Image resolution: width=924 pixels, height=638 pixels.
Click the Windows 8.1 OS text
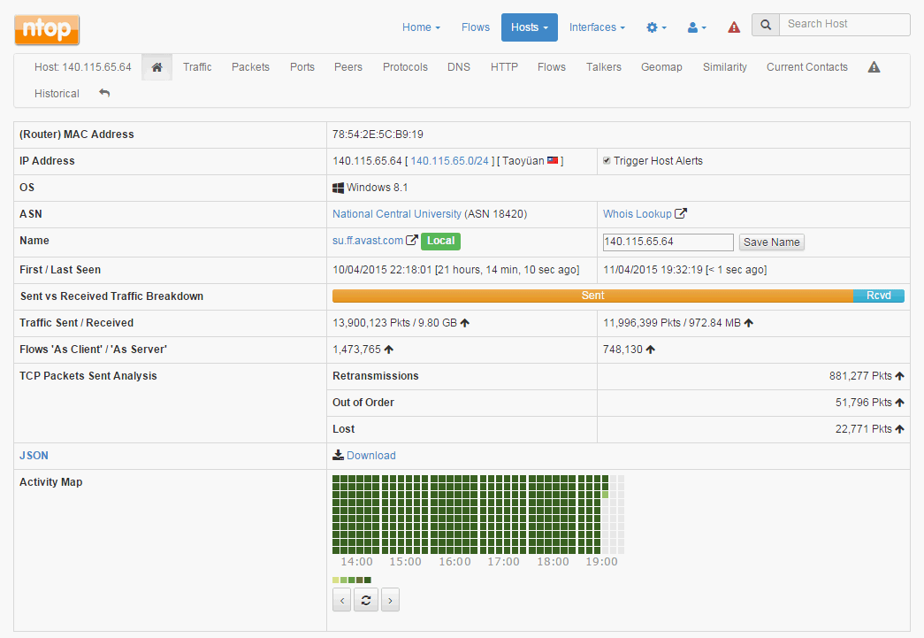pyautogui.click(x=378, y=188)
